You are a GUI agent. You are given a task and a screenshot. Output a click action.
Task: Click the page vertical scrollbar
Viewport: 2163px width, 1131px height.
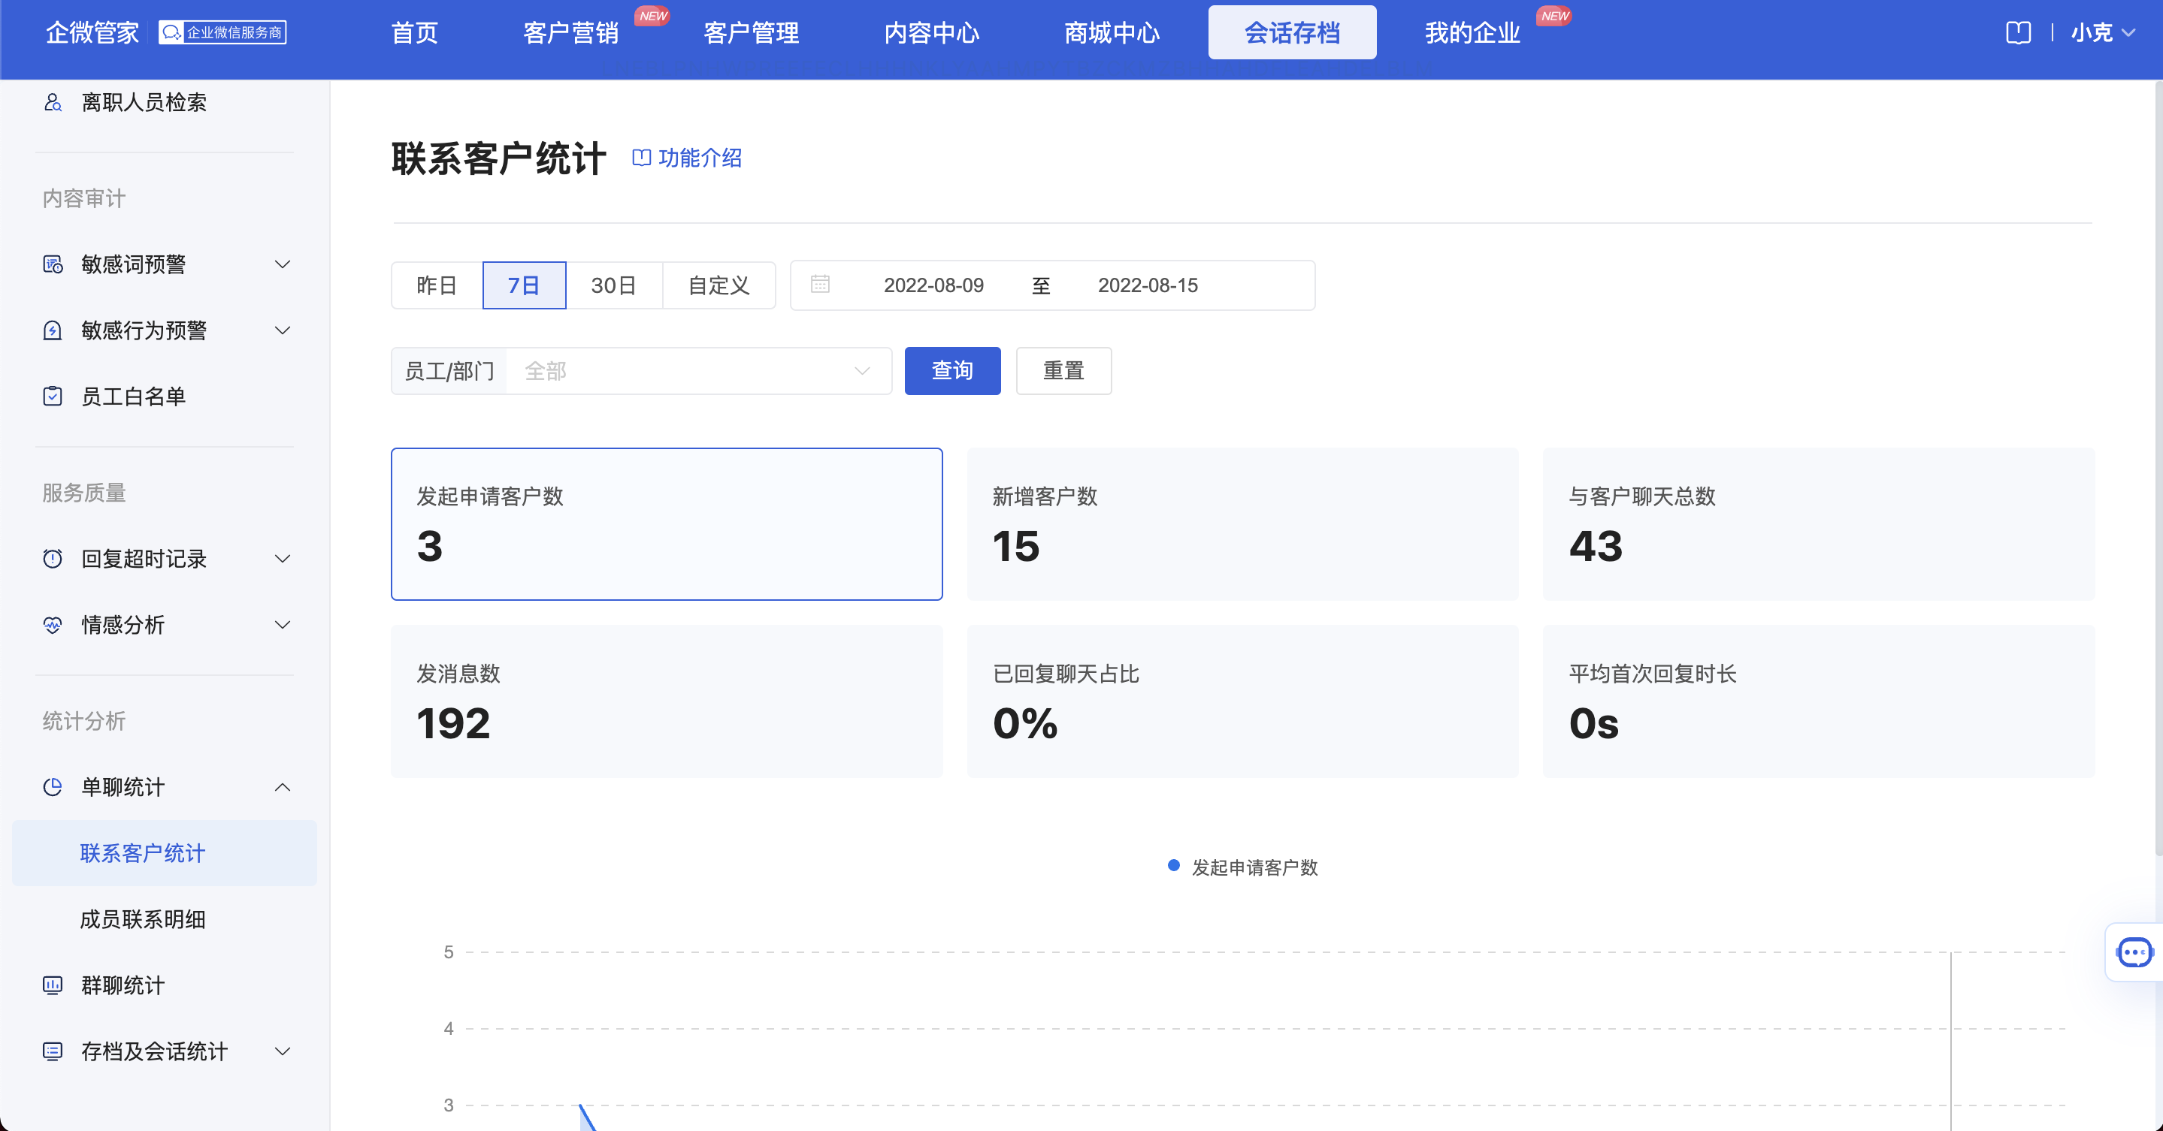click(x=2158, y=466)
